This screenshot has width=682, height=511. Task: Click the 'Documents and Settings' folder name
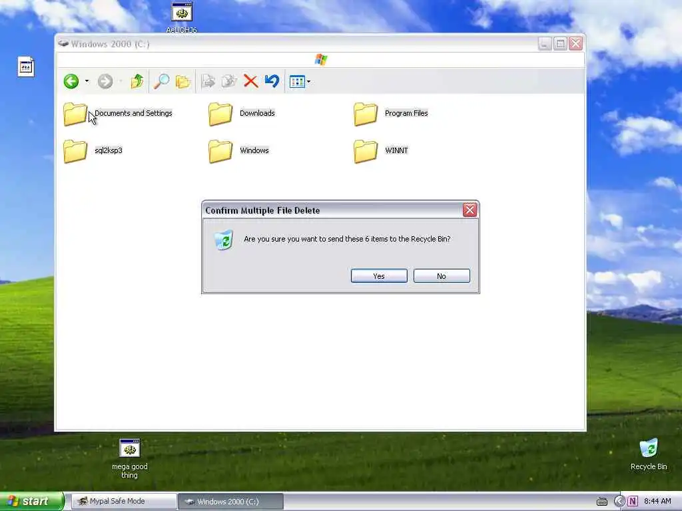point(133,113)
